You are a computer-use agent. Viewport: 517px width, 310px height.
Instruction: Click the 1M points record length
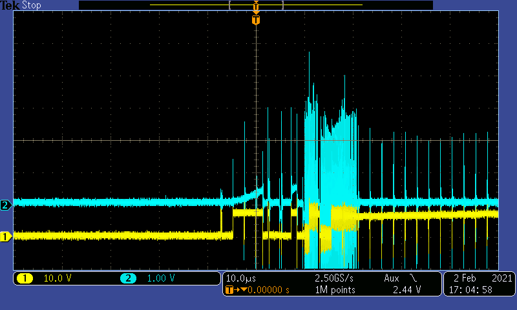tap(335, 290)
